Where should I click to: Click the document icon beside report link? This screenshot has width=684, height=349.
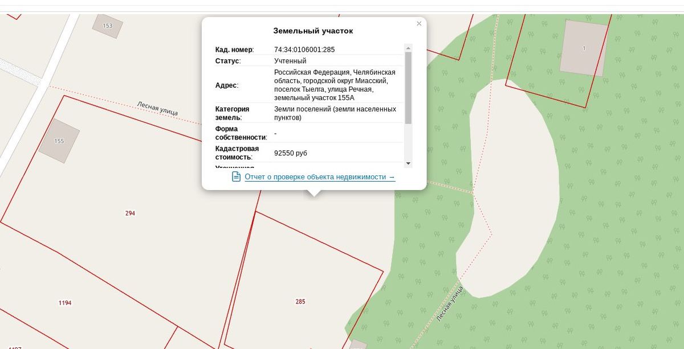pos(236,176)
